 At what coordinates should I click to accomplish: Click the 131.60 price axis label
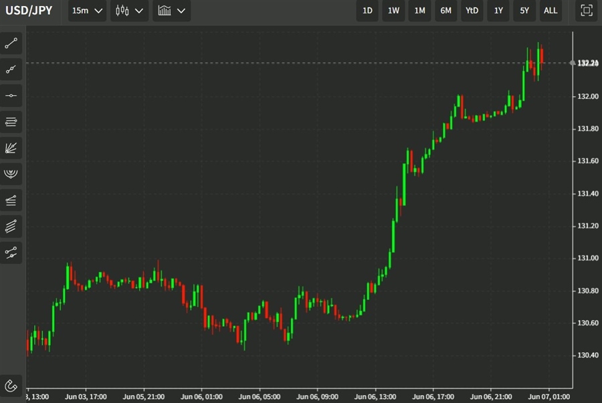[x=588, y=160]
